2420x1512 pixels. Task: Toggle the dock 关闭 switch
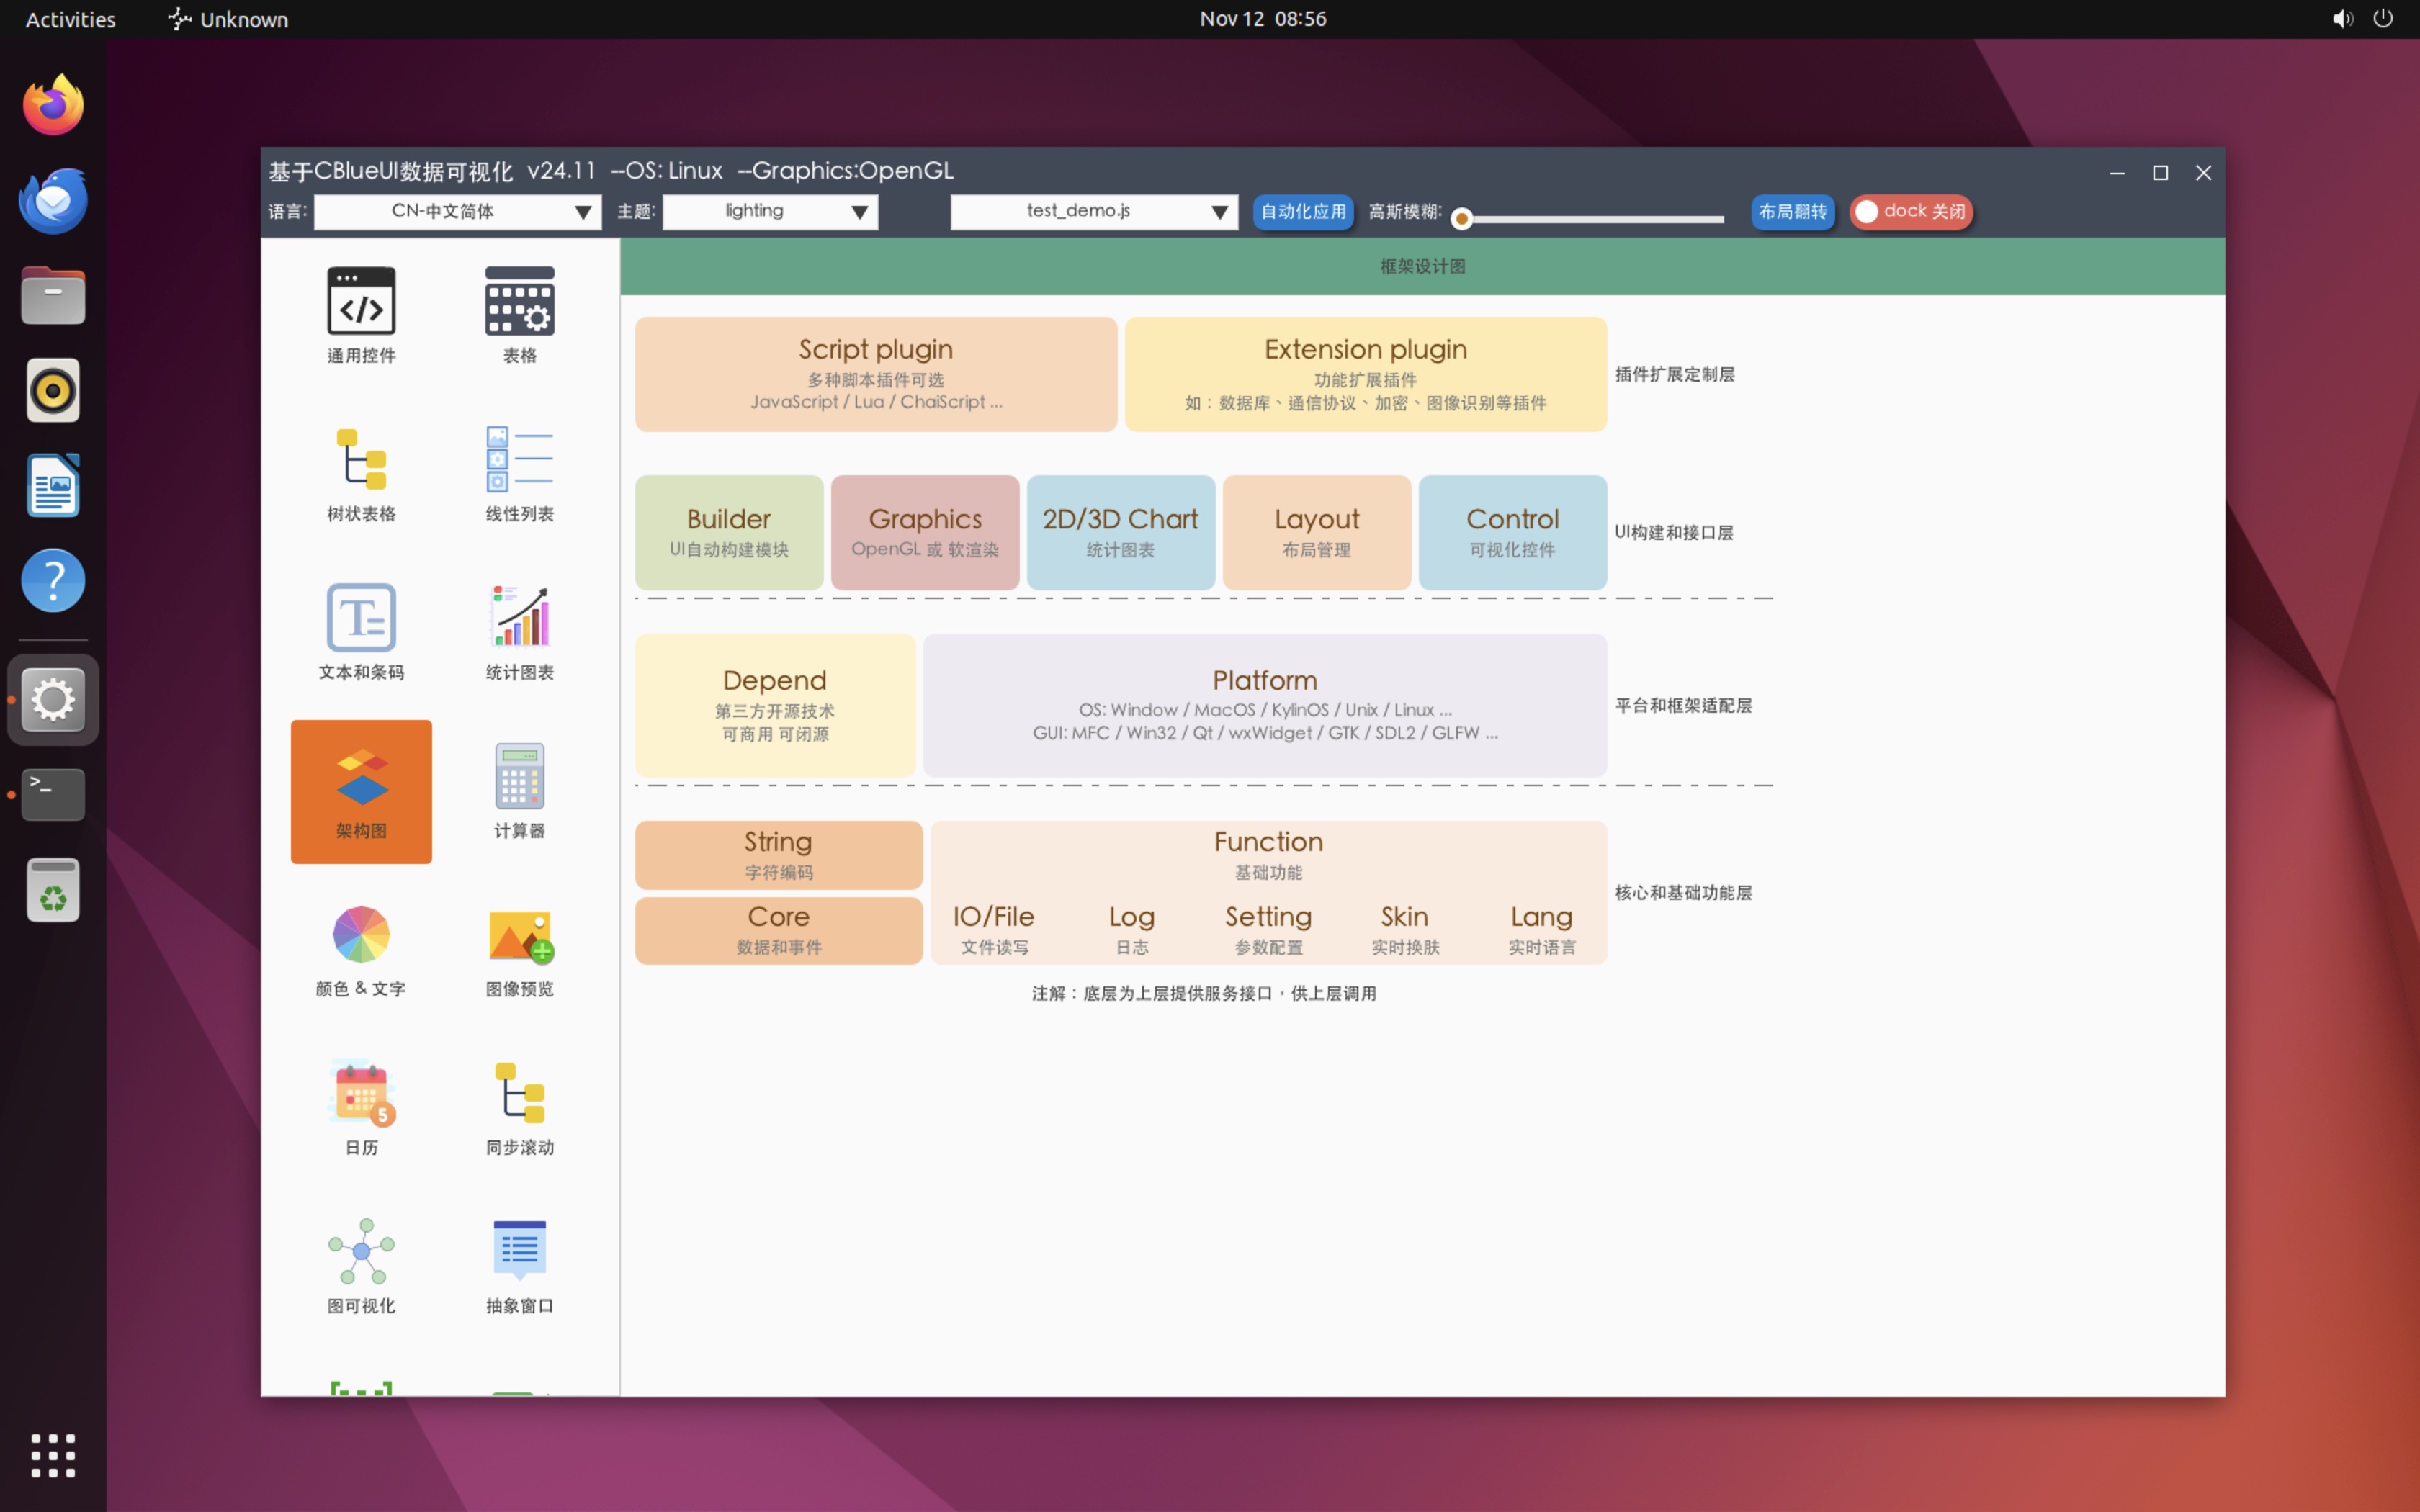click(1910, 212)
